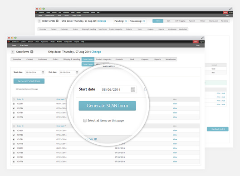Viewport: 240px width, 176px height.
Task: Open the History tab in the Order window
Action: (x=203, y=21)
